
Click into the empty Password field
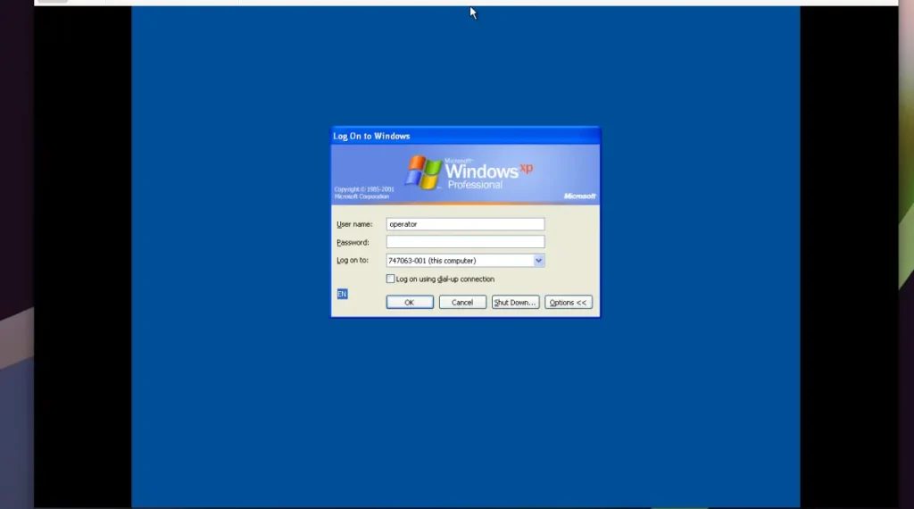pos(464,242)
